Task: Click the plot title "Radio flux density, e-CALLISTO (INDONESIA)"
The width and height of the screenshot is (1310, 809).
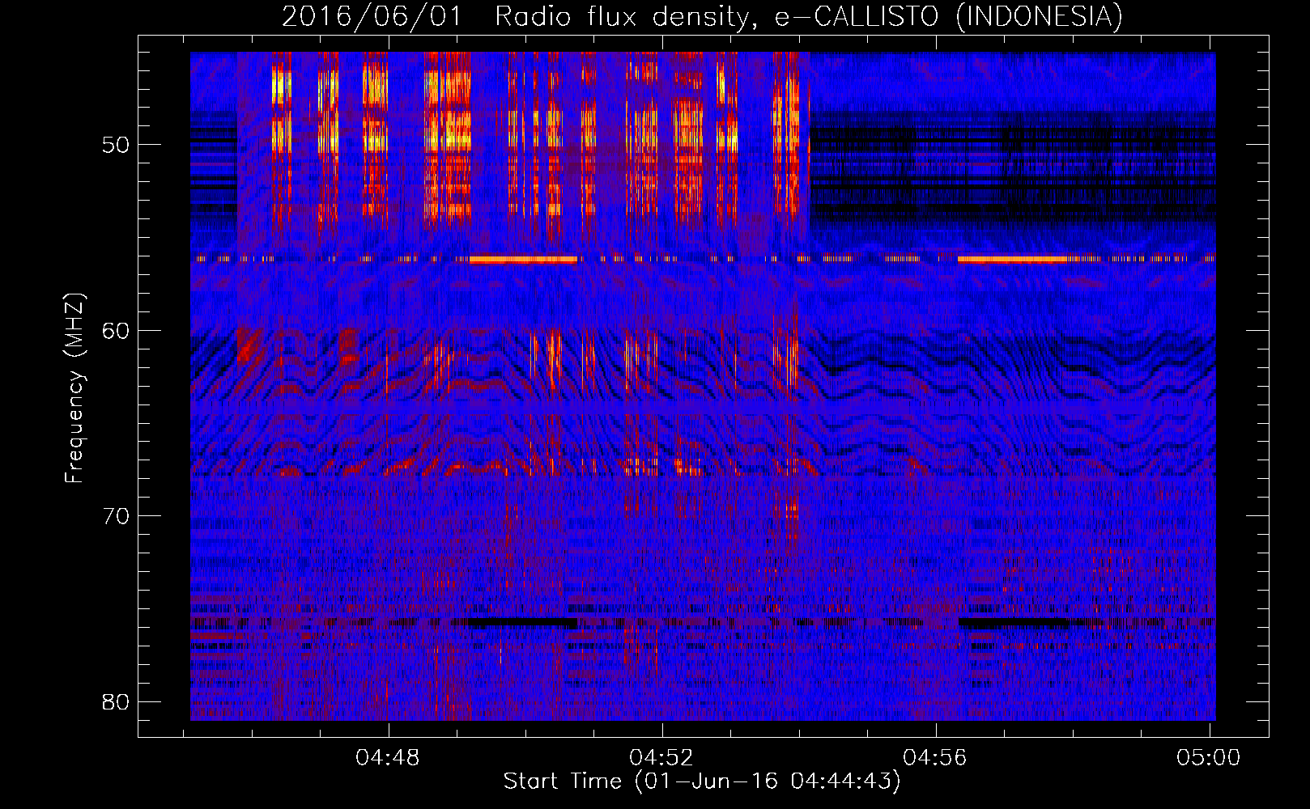Action: 809,17
